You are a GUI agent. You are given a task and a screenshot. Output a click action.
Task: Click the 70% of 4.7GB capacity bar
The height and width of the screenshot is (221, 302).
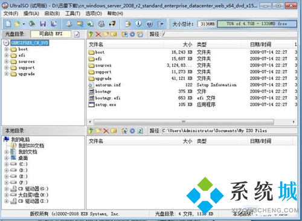point(257,24)
